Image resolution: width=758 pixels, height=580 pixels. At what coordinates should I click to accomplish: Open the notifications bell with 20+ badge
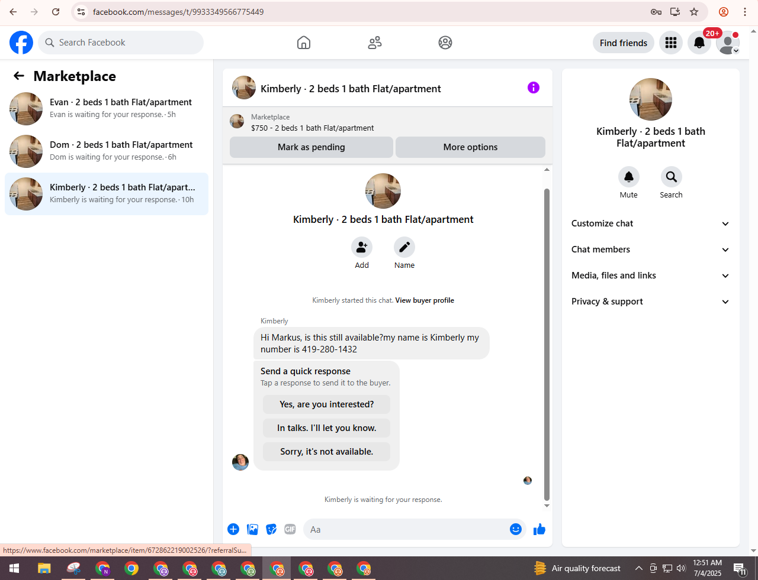pyautogui.click(x=699, y=43)
